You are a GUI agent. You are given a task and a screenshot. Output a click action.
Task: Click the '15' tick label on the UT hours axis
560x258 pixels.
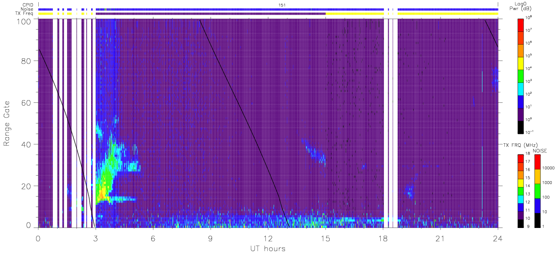point(326,238)
